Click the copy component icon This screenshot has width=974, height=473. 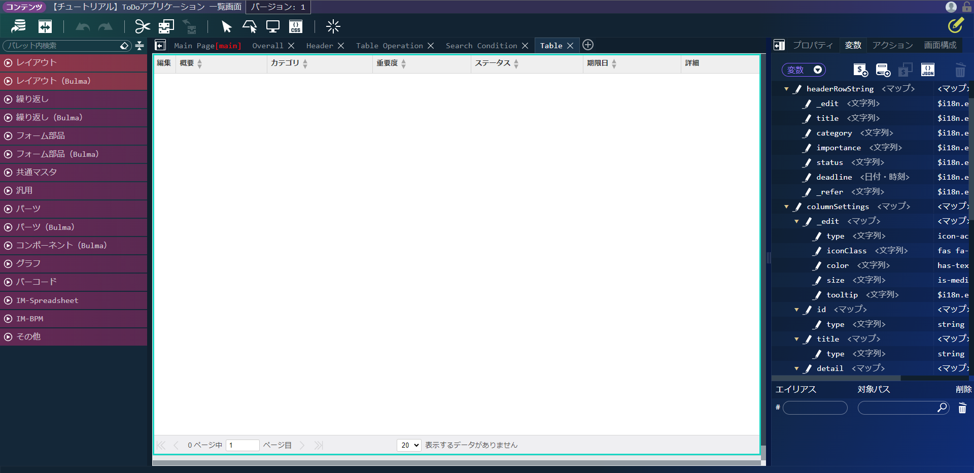(166, 26)
